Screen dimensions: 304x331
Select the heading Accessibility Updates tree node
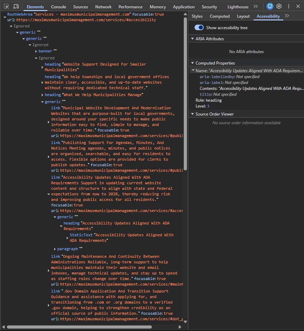(x=117, y=226)
